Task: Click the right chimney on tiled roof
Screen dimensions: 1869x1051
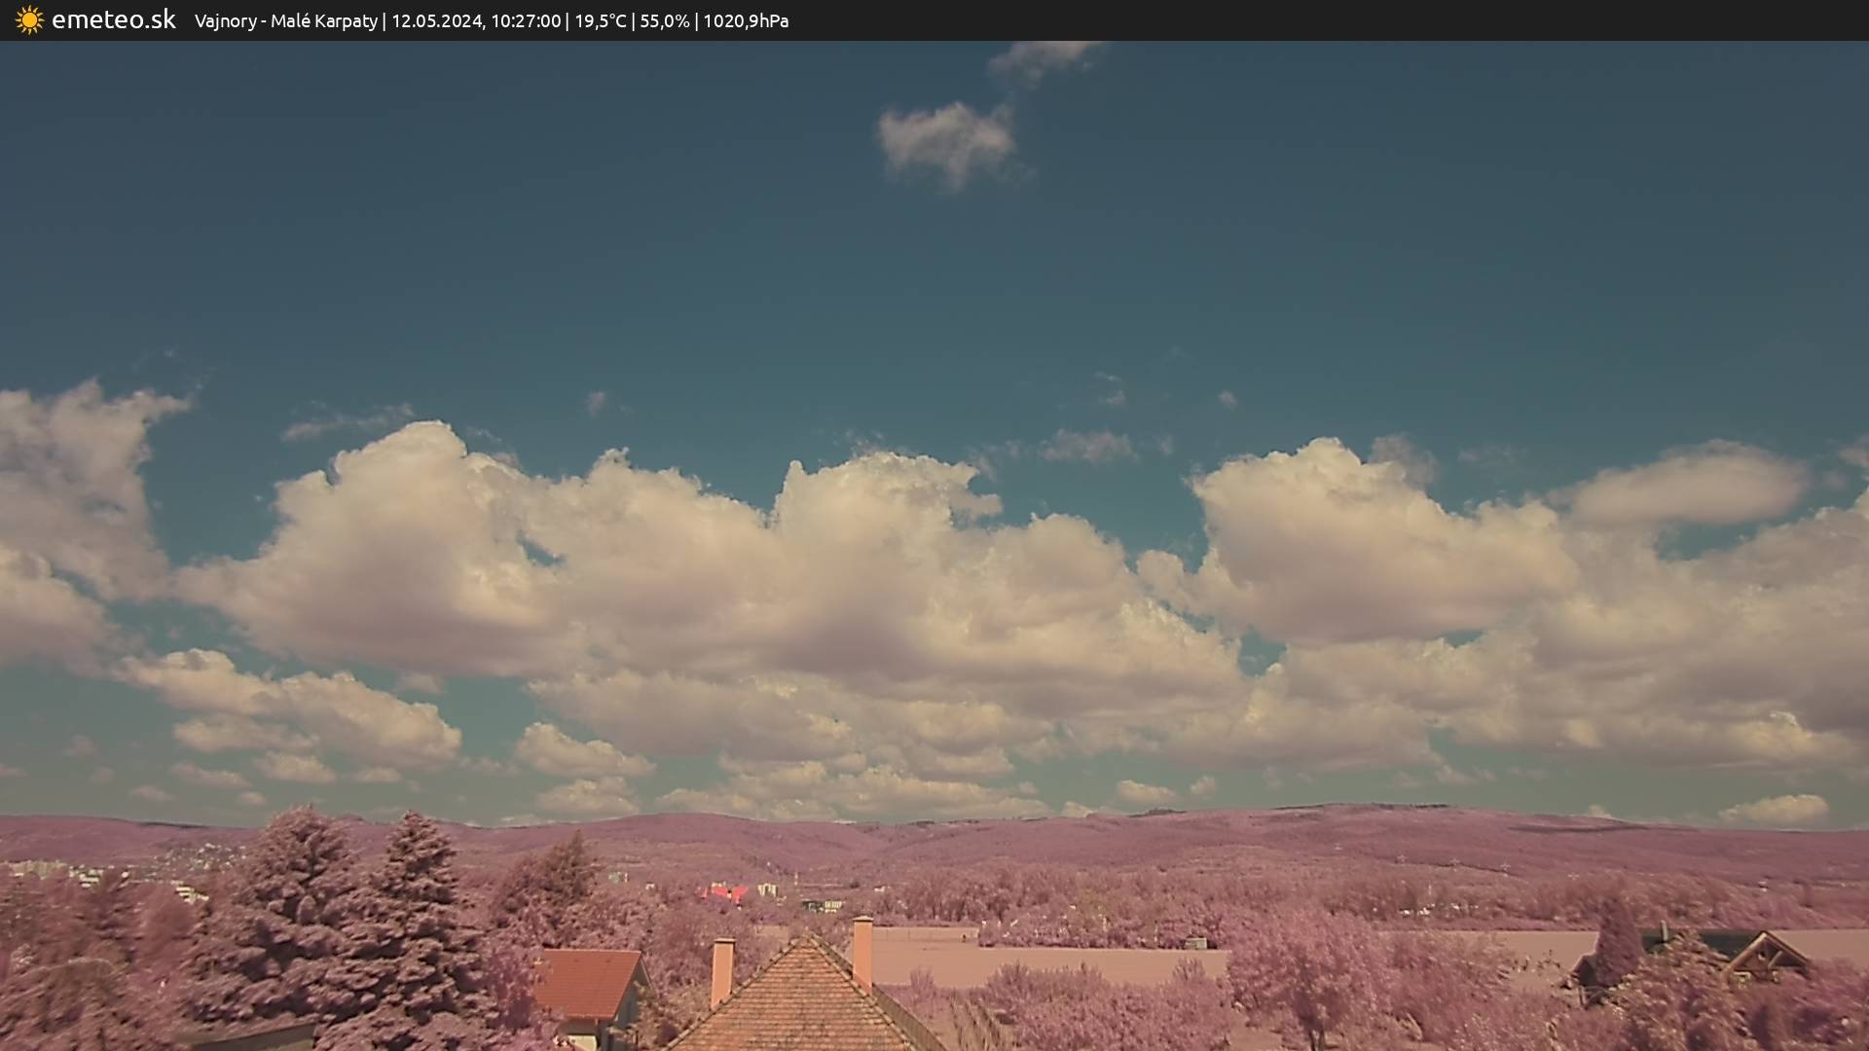Action: [861, 952]
